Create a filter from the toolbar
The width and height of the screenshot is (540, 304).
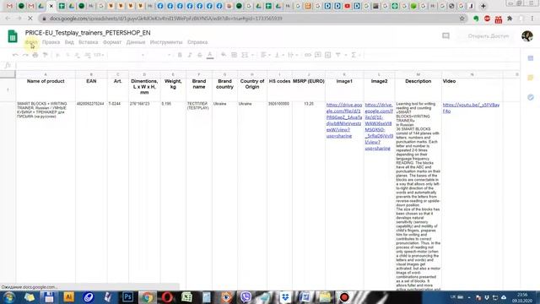[337, 55]
